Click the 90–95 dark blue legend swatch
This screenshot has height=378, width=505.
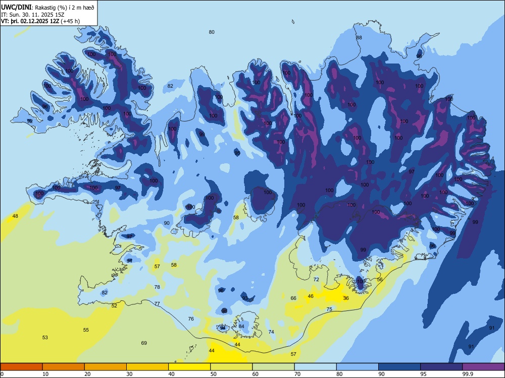tap(399, 367)
